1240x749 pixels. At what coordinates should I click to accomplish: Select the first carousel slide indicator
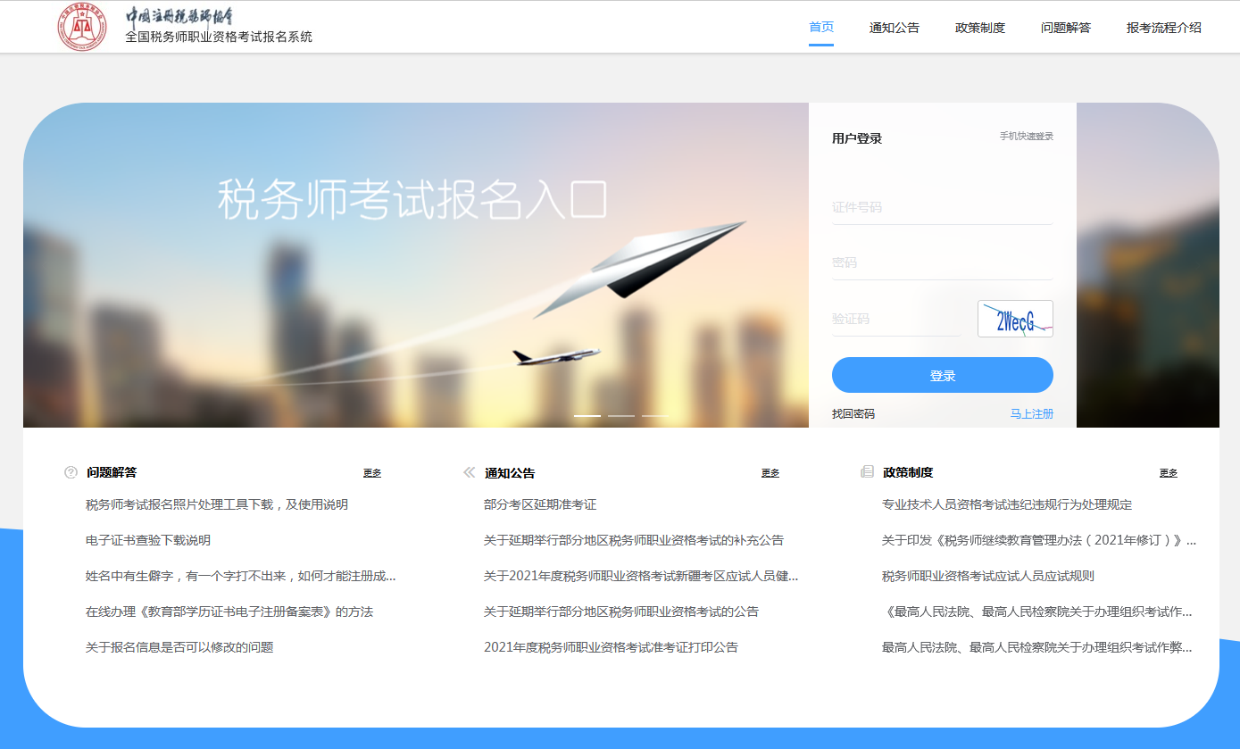click(587, 416)
